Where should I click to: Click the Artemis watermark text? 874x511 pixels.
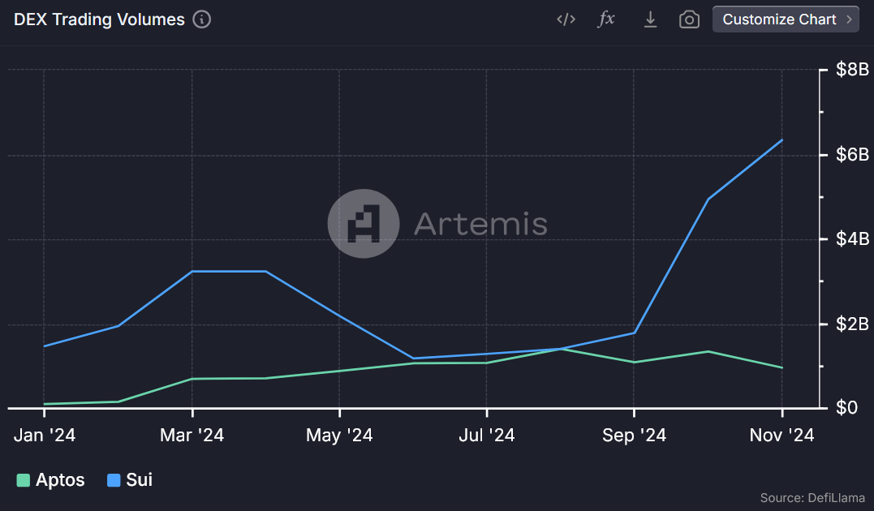[x=480, y=224]
